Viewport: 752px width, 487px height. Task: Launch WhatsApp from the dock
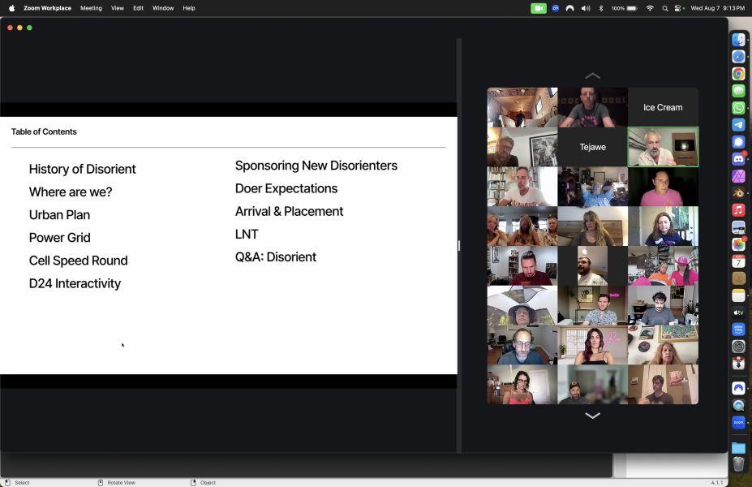click(738, 108)
